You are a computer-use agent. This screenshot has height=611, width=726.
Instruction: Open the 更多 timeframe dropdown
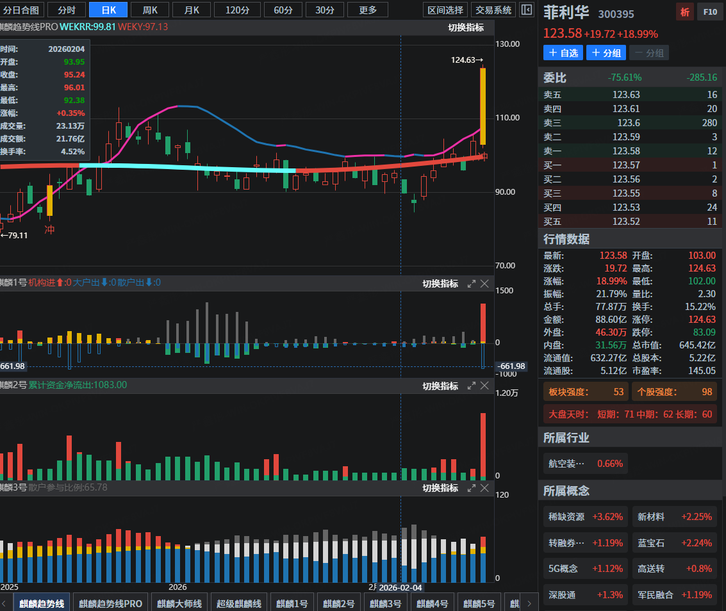[368, 10]
